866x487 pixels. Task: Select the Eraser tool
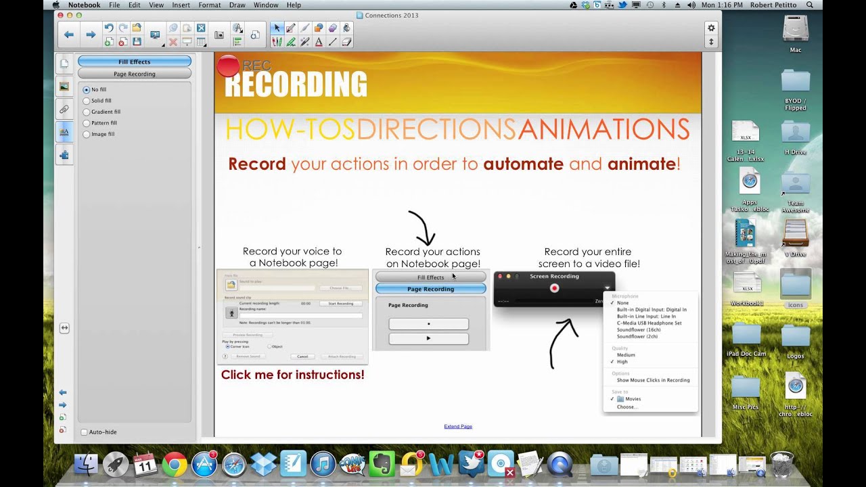[x=346, y=42]
